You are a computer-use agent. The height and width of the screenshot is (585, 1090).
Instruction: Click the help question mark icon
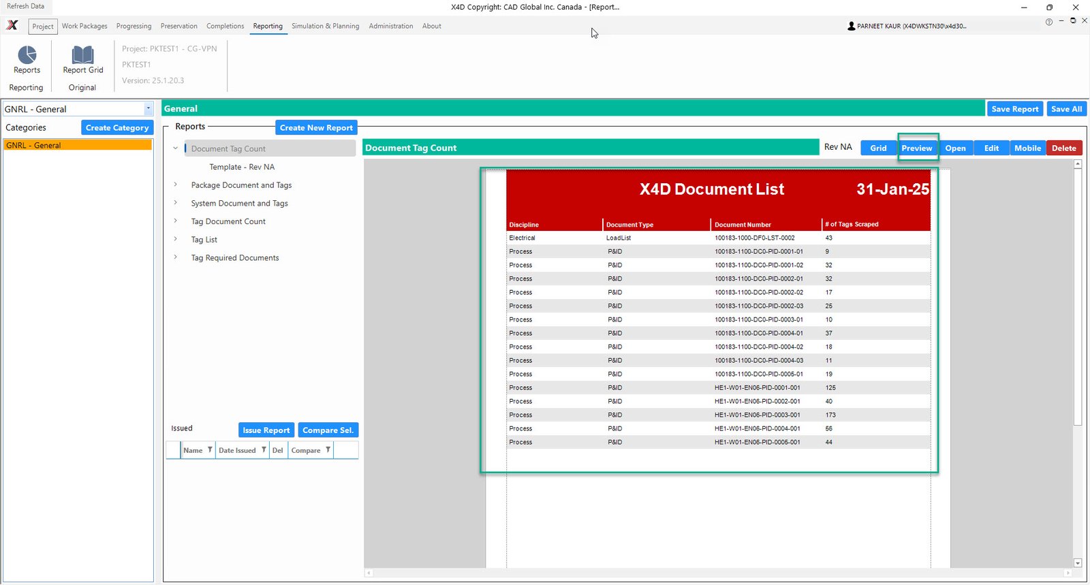pos(1048,22)
